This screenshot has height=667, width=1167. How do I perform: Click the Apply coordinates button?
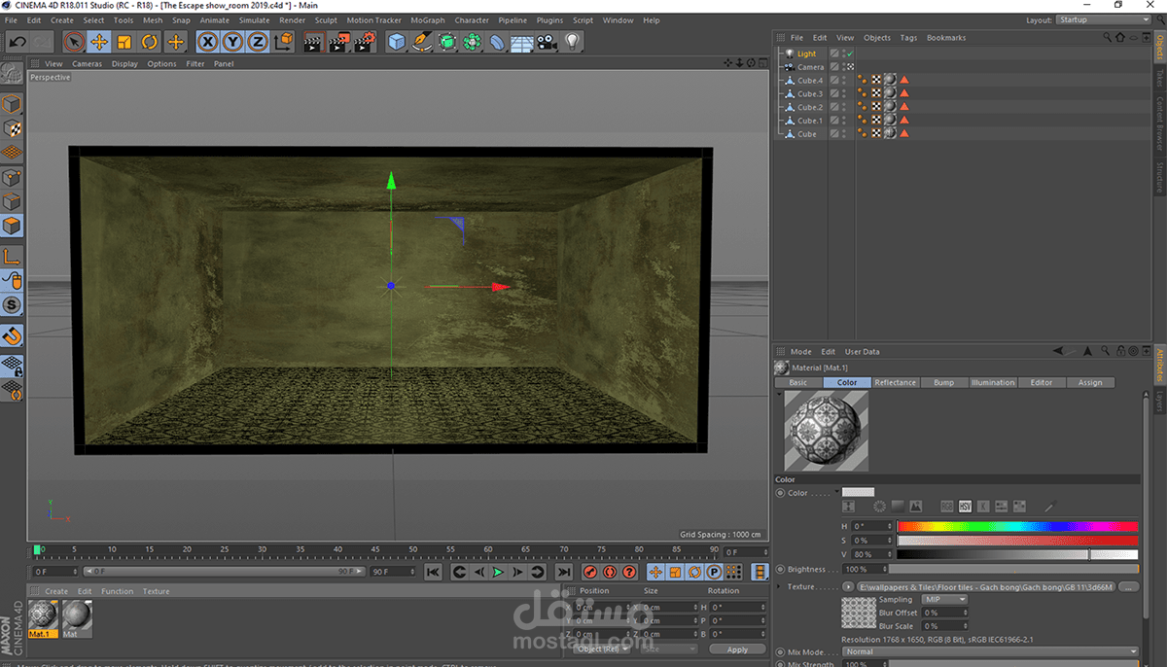[x=737, y=649]
